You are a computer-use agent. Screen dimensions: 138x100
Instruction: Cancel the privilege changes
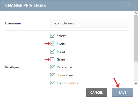[97, 92]
